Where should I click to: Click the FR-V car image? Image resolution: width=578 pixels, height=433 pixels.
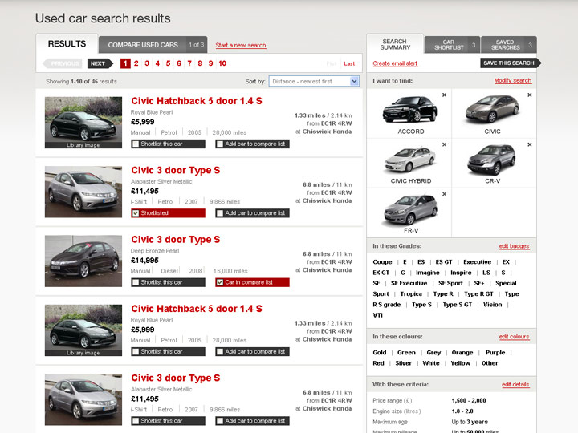pyautogui.click(x=410, y=208)
